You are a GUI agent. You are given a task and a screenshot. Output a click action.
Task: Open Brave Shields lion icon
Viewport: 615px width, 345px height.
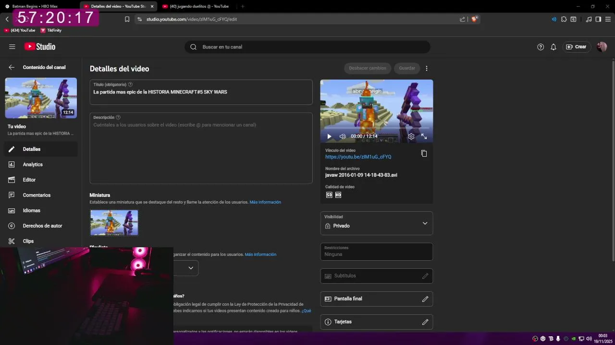[x=474, y=19]
